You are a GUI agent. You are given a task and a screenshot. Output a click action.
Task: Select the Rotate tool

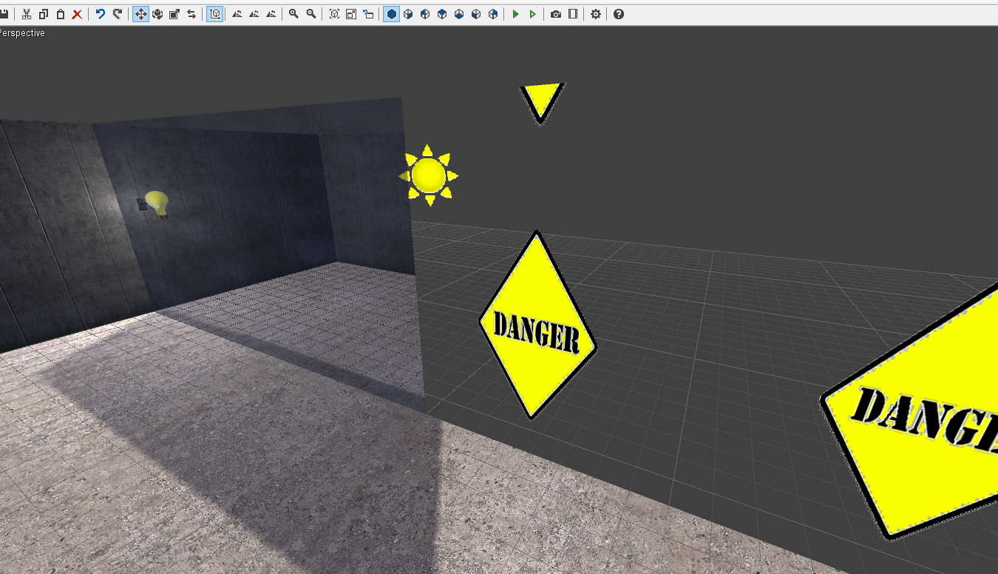[x=157, y=14]
